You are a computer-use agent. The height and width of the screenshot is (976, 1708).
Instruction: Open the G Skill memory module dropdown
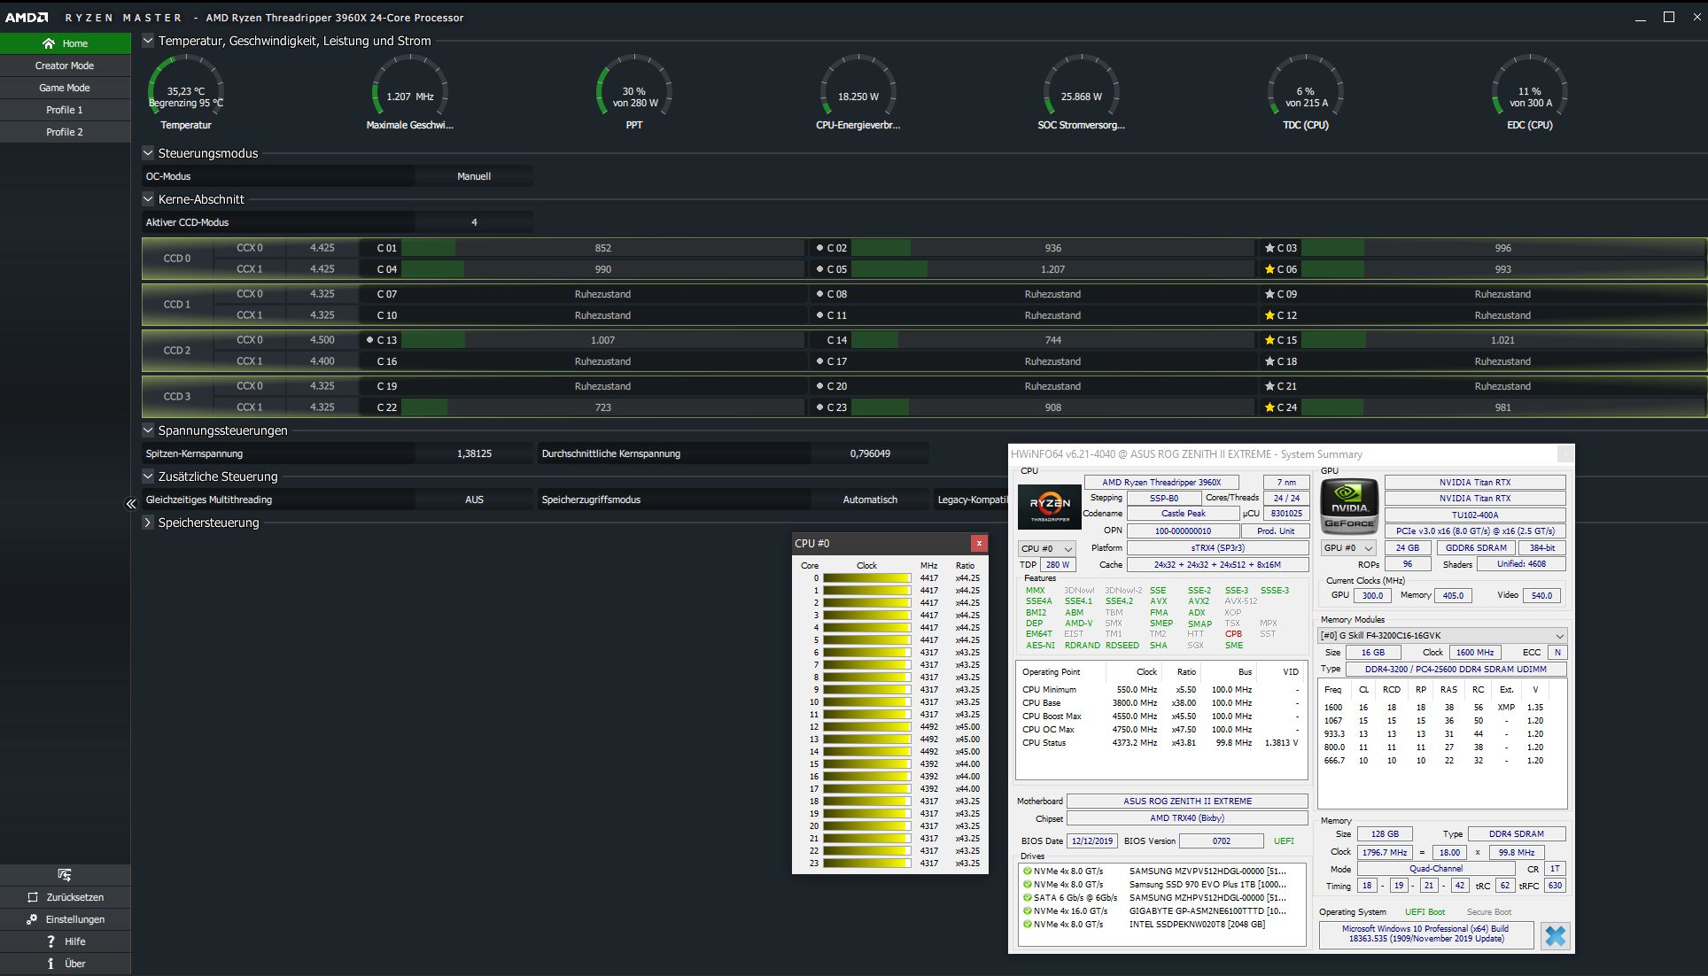coord(1441,636)
